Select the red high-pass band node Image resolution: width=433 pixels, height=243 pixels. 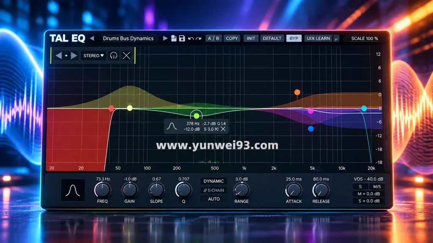(111, 108)
